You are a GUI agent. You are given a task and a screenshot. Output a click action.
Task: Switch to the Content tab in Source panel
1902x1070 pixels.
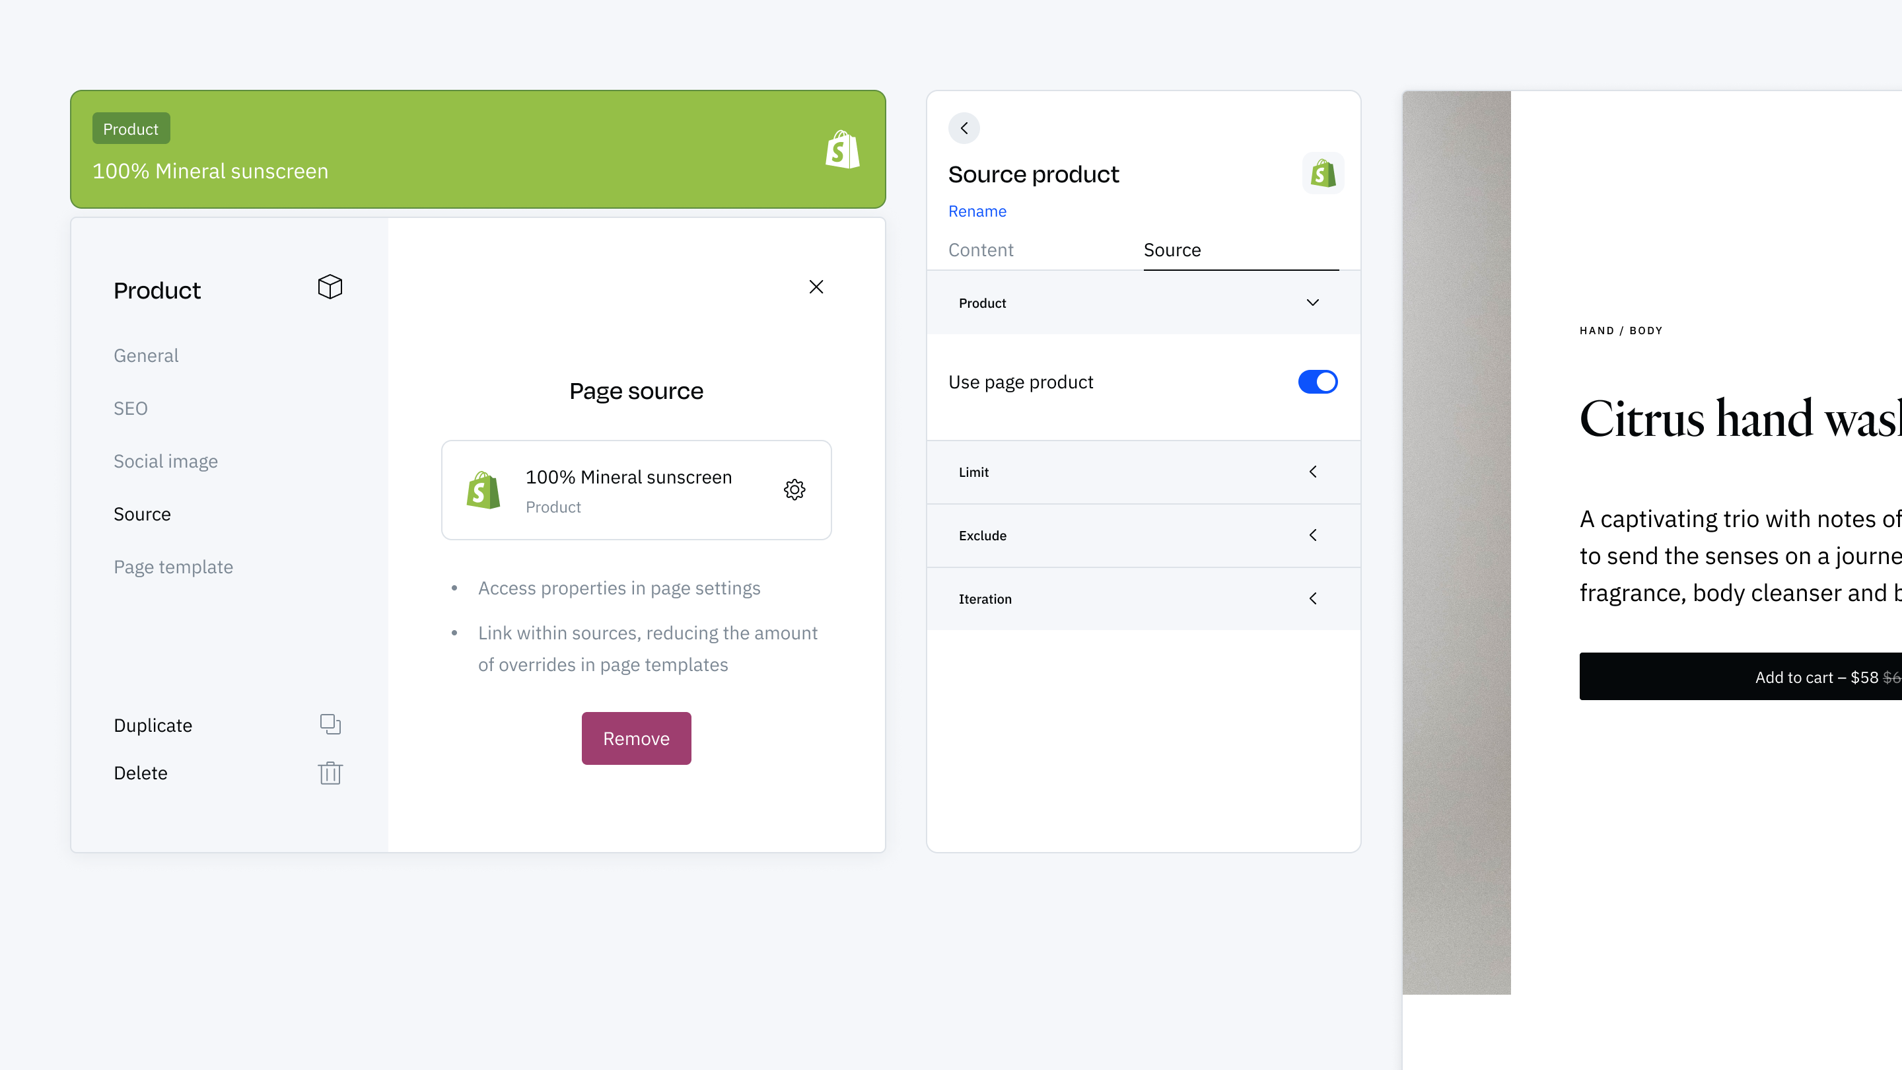click(981, 250)
